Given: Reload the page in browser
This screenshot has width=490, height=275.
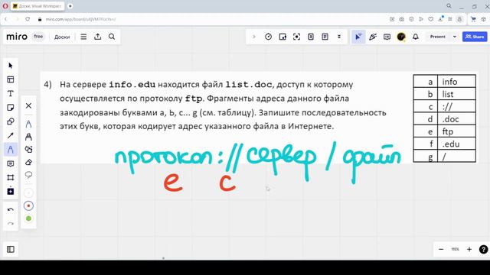Looking at the screenshot, I should (28, 19).
